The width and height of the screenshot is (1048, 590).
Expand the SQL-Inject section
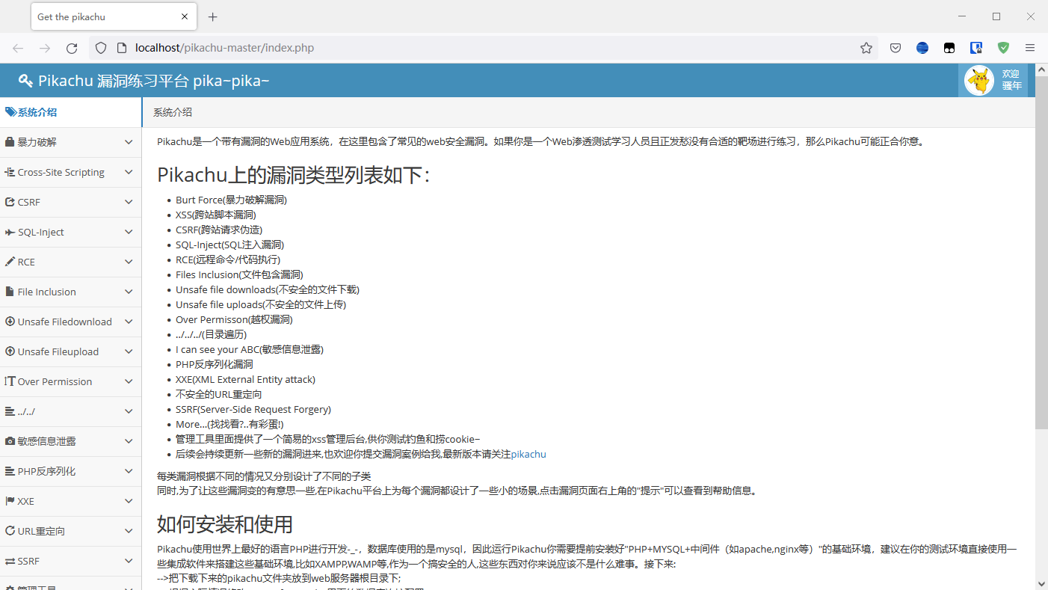(x=128, y=232)
